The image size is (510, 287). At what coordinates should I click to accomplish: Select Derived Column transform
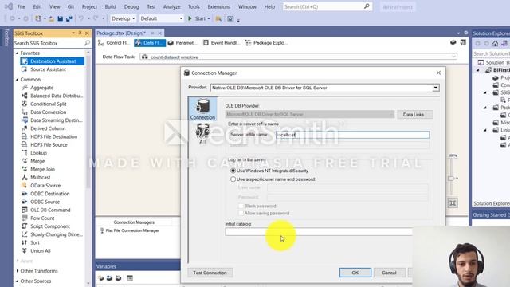click(48, 128)
